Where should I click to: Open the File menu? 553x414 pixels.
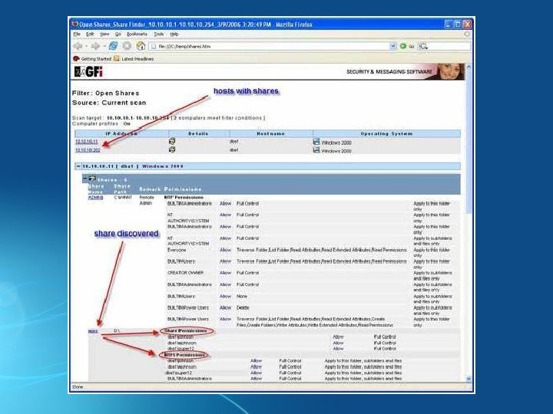click(77, 34)
